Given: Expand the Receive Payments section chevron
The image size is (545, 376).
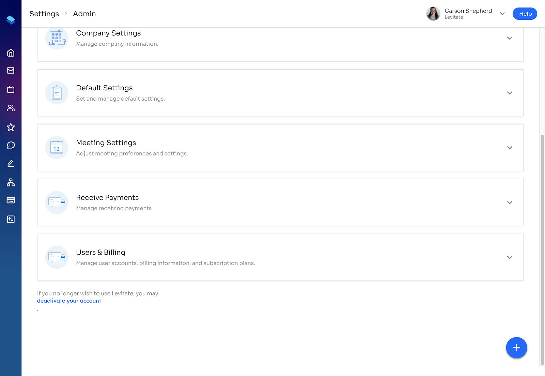Looking at the screenshot, I should [510, 202].
